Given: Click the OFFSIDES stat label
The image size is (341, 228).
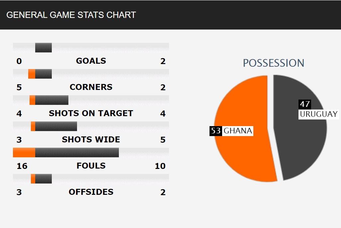Looking at the screenshot, I should click(91, 192).
